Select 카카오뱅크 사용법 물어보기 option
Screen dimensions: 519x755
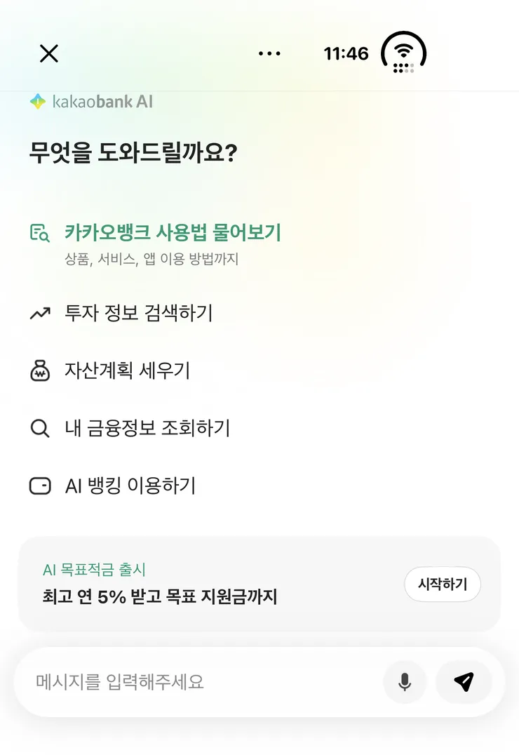coord(173,232)
